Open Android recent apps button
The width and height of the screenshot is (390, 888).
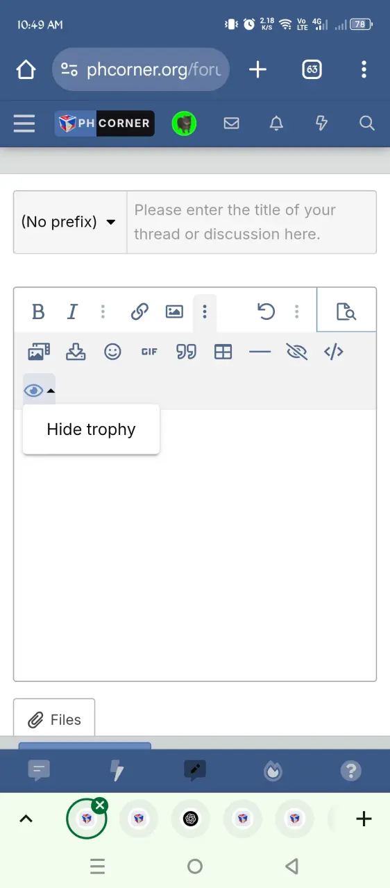pos(98,866)
